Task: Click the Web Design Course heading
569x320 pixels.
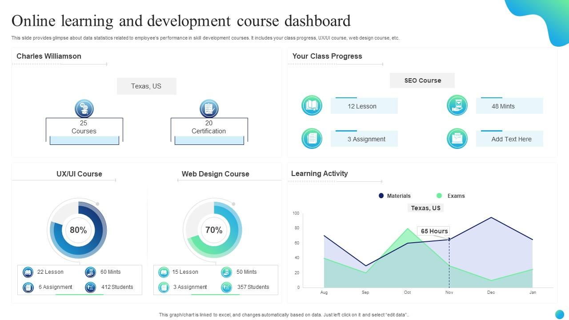Action: pyautogui.click(x=216, y=174)
